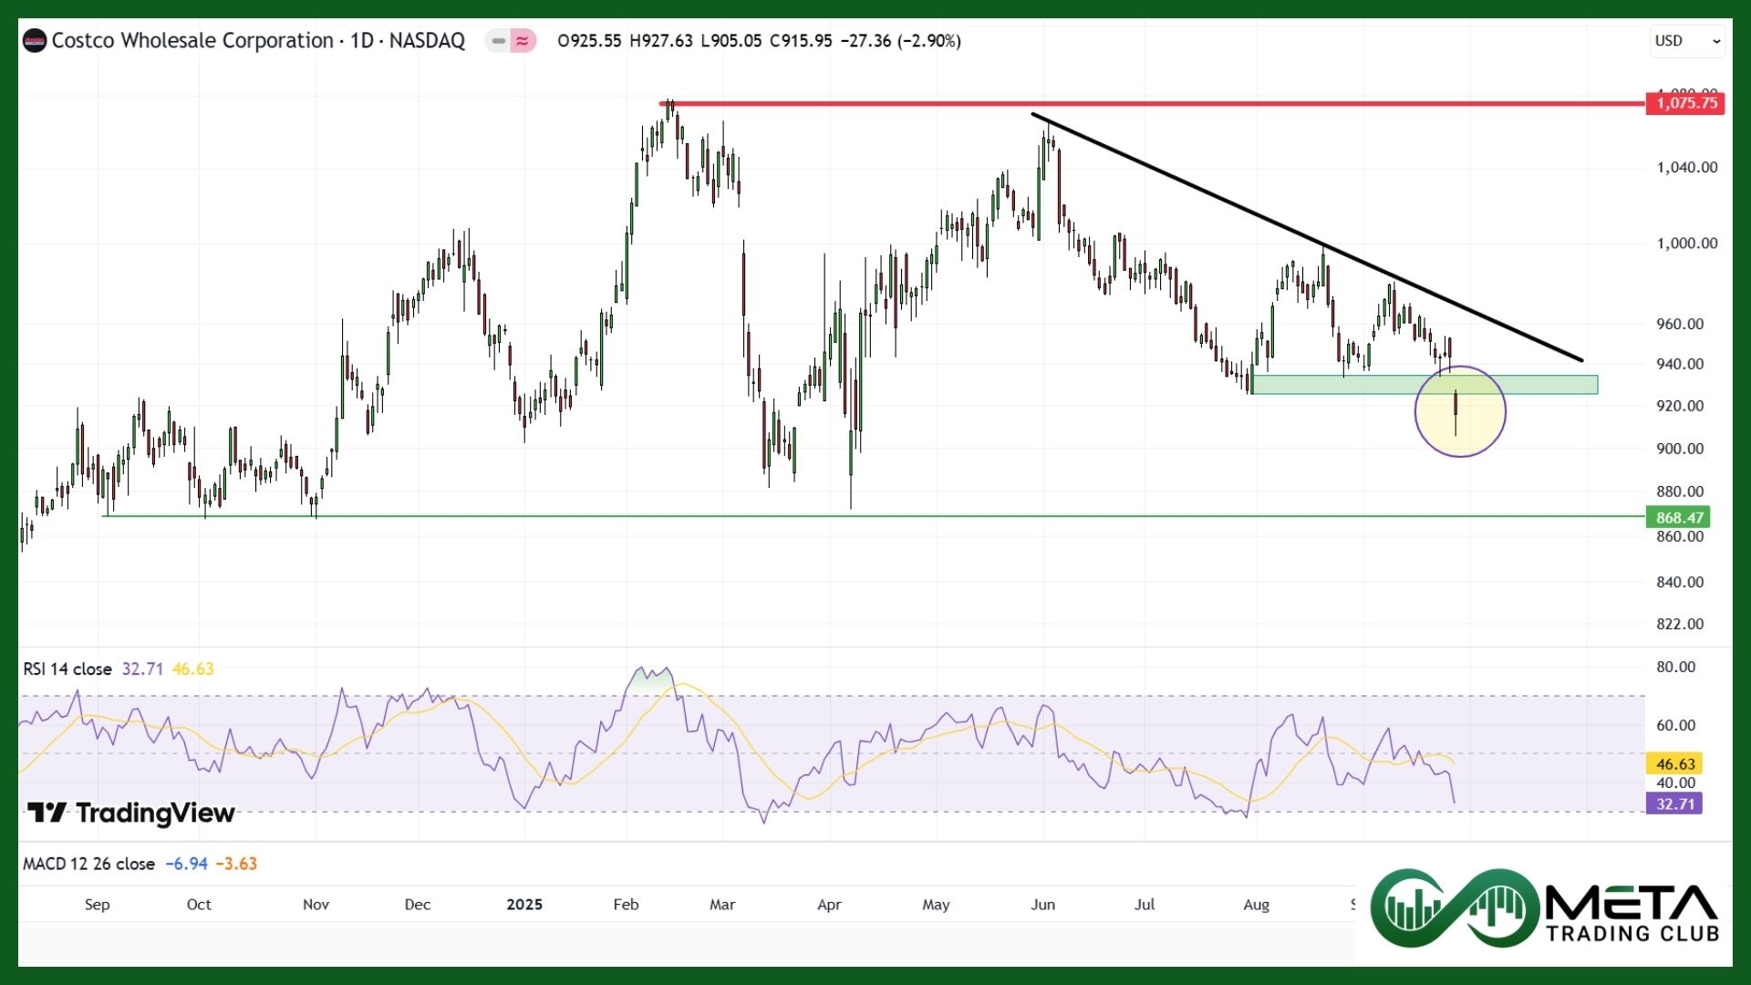Screen dimensions: 1751x985
Task: Click the red 1,075.75 price label
Action: 1686,103
